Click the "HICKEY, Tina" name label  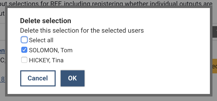(46, 60)
